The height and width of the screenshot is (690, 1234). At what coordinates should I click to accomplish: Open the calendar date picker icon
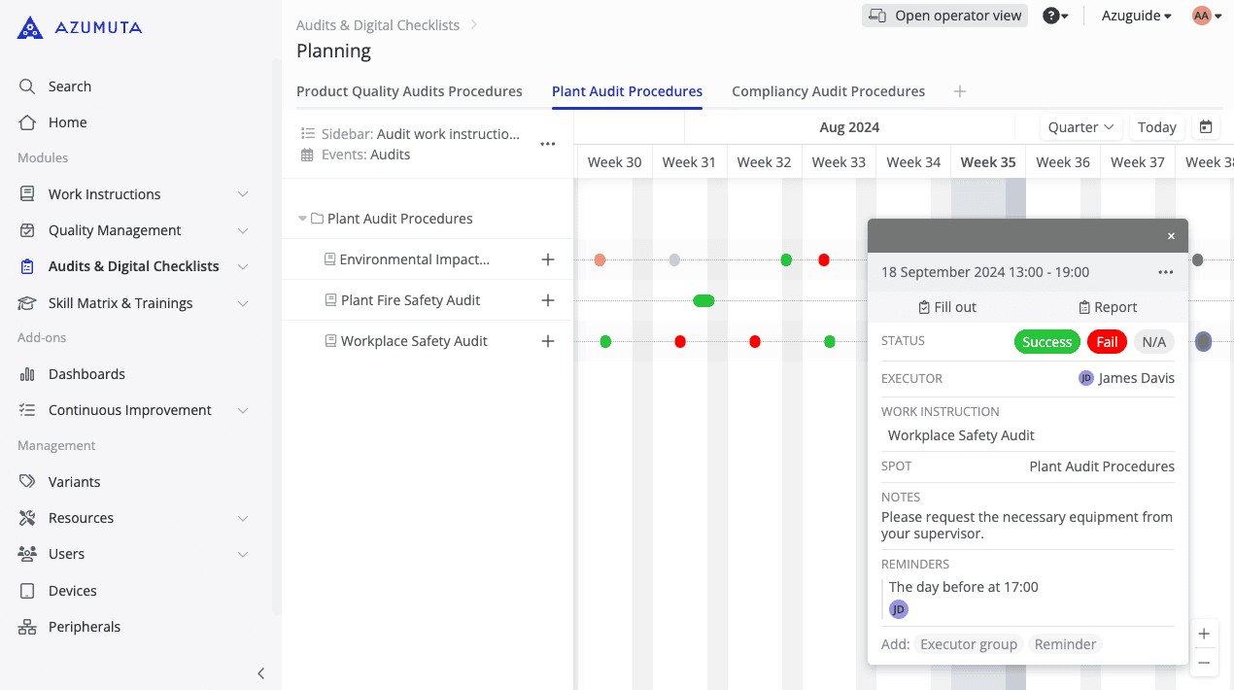pos(1206,127)
